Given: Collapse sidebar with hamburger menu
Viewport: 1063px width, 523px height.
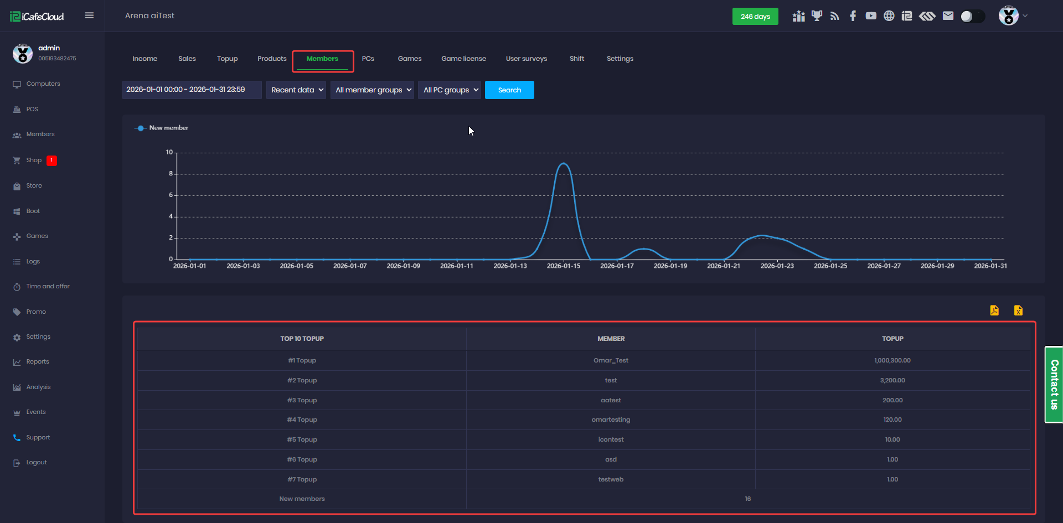Looking at the screenshot, I should [x=89, y=15].
